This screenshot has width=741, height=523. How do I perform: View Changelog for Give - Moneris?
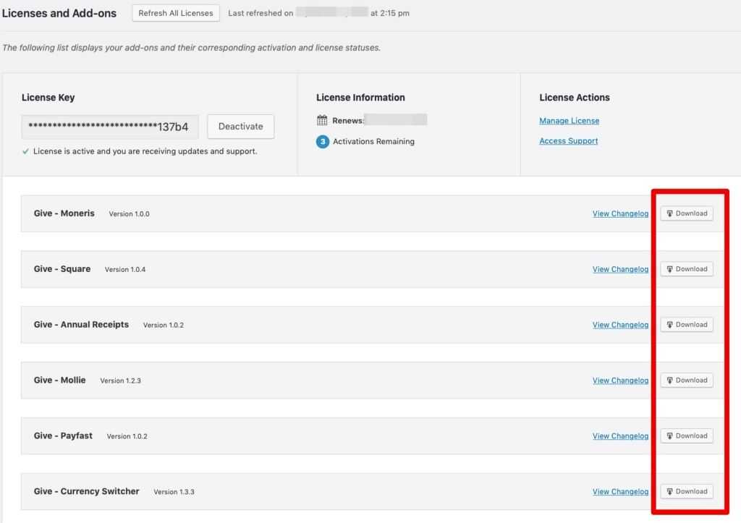[x=620, y=213]
